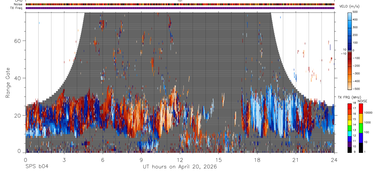Select the blue segment of NOISE bar
The image size is (376, 173).
[361, 138]
